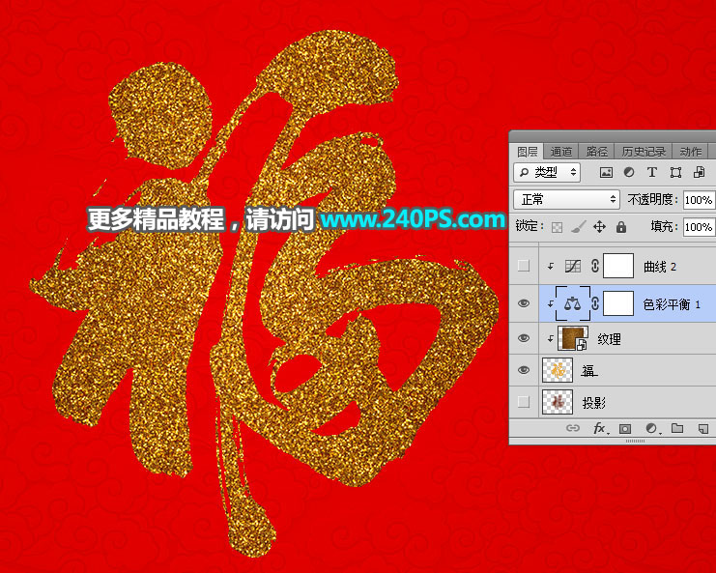Click the mask link icon on 色彩平衡 1
The image size is (716, 573).
[x=594, y=303]
